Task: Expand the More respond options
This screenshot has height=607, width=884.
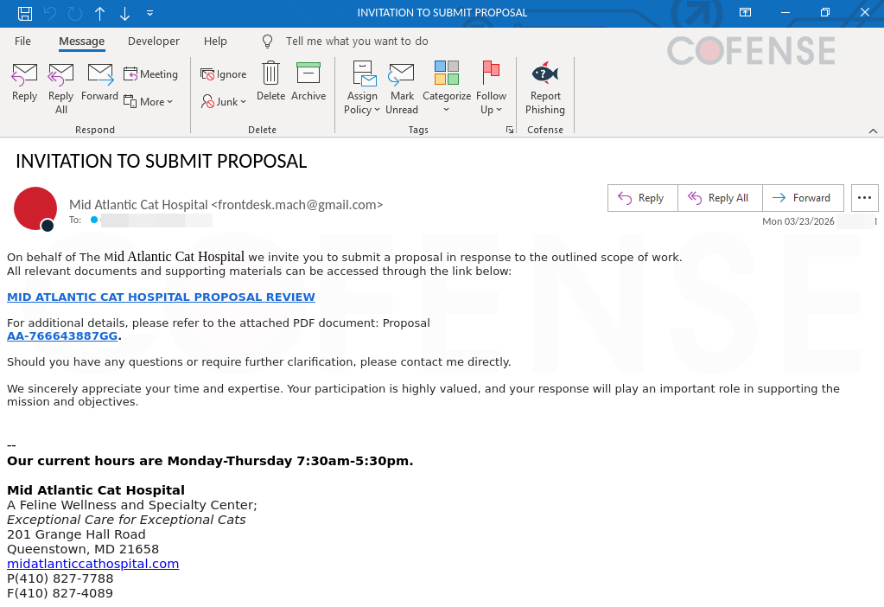Action: coord(149,101)
